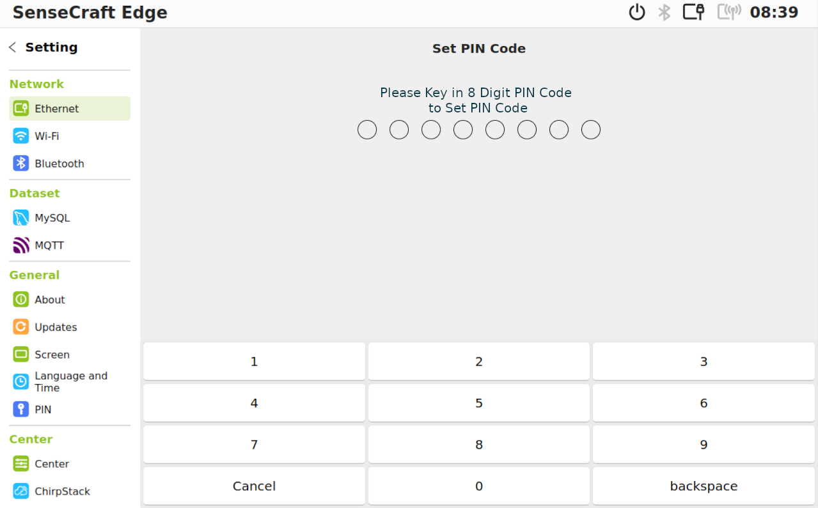The width and height of the screenshot is (818, 508).
Task: Click the power icon in top bar
Action: (637, 12)
